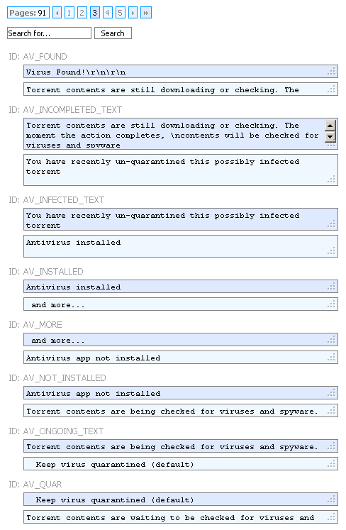
Task: Select current page 3
Action: [x=94, y=13]
